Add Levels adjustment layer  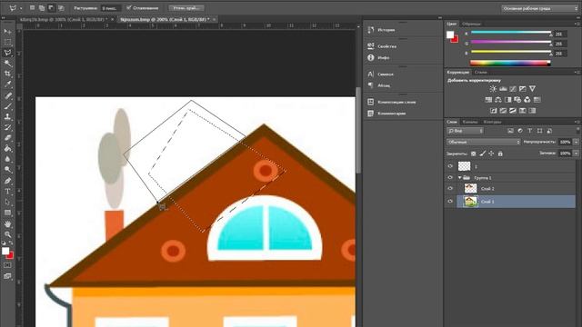click(x=503, y=89)
